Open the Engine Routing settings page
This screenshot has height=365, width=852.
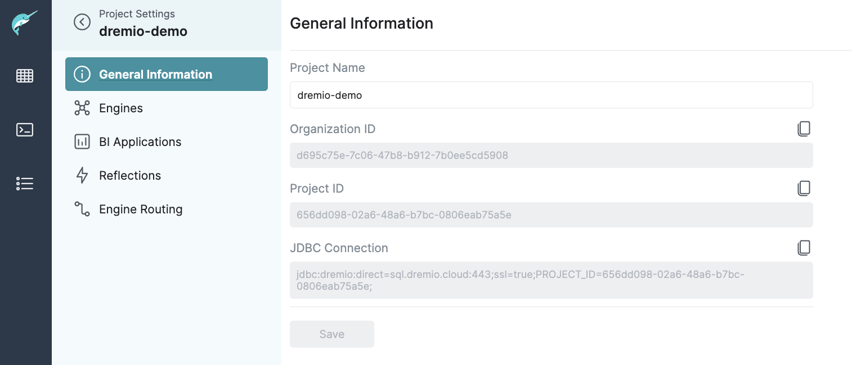[x=141, y=209]
